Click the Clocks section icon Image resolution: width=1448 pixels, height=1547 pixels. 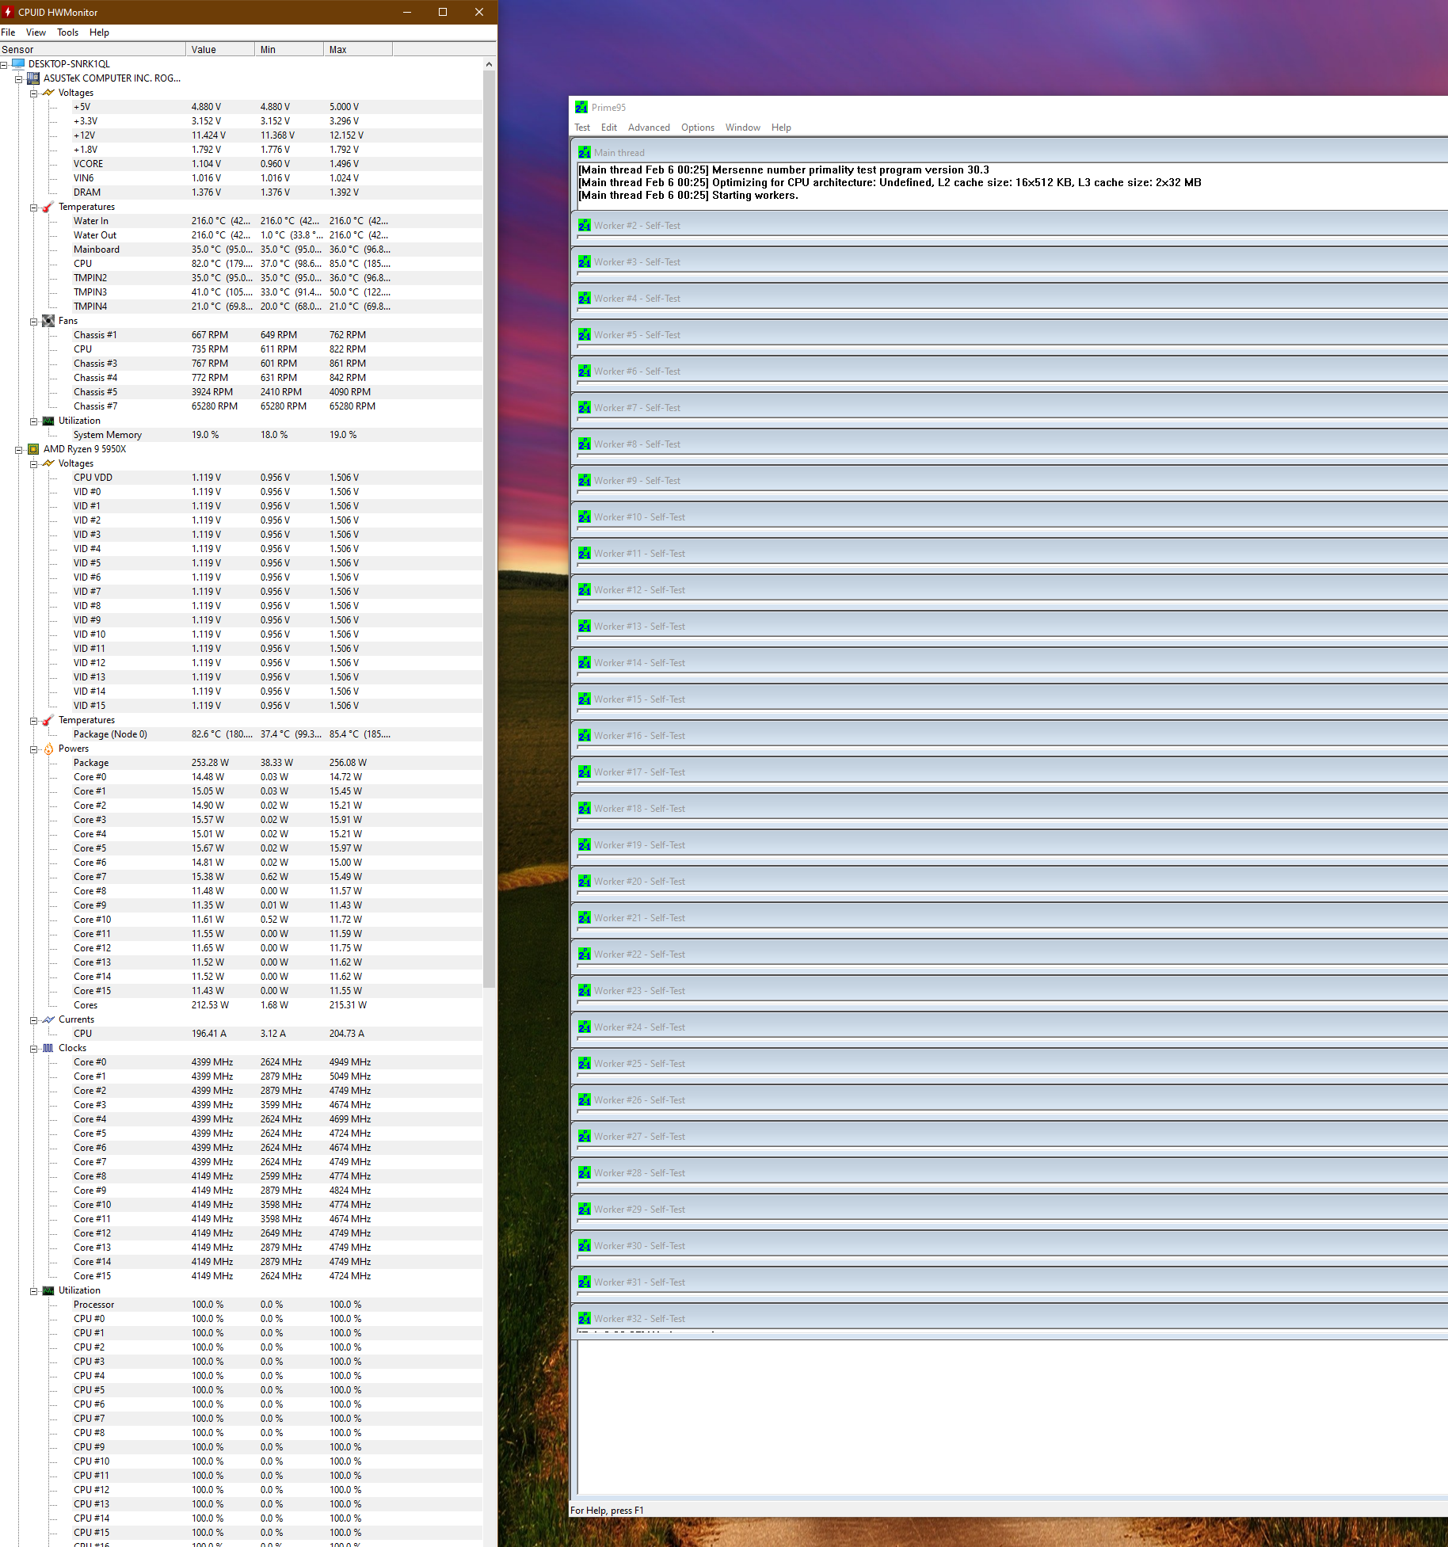(x=48, y=1048)
